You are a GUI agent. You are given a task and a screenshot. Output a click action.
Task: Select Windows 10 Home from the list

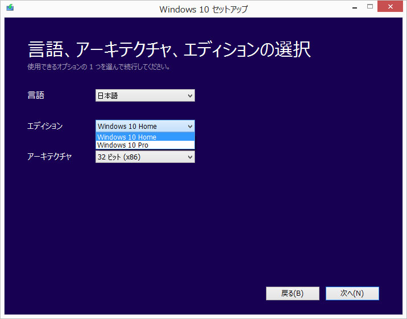(145, 137)
